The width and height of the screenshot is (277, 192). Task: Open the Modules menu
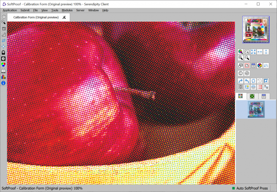click(67, 10)
